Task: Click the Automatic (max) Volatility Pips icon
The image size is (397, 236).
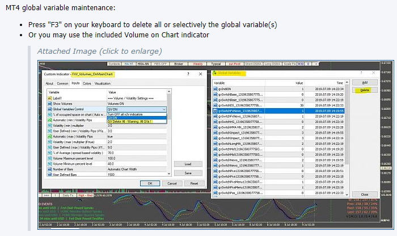Action: pyautogui.click(x=50, y=137)
